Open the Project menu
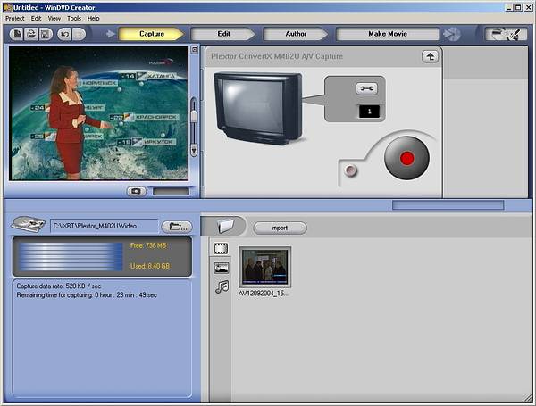The width and height of the screenshot is (536, 406). tap(15, 18)
